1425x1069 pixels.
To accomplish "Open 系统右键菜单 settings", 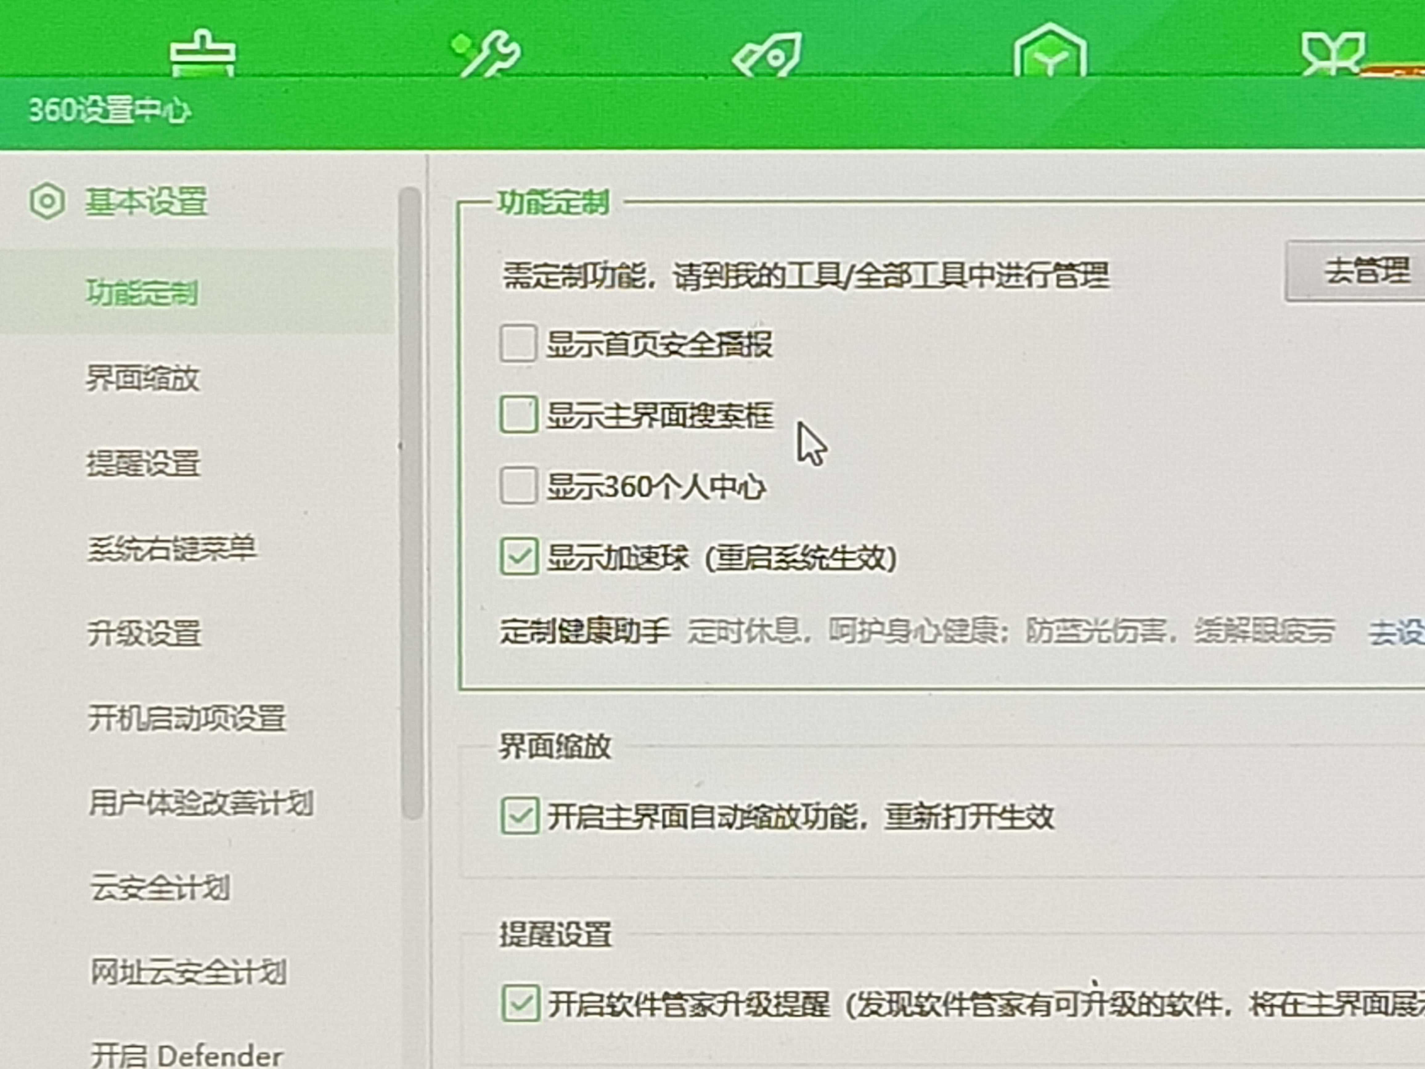I will (172, 548).
